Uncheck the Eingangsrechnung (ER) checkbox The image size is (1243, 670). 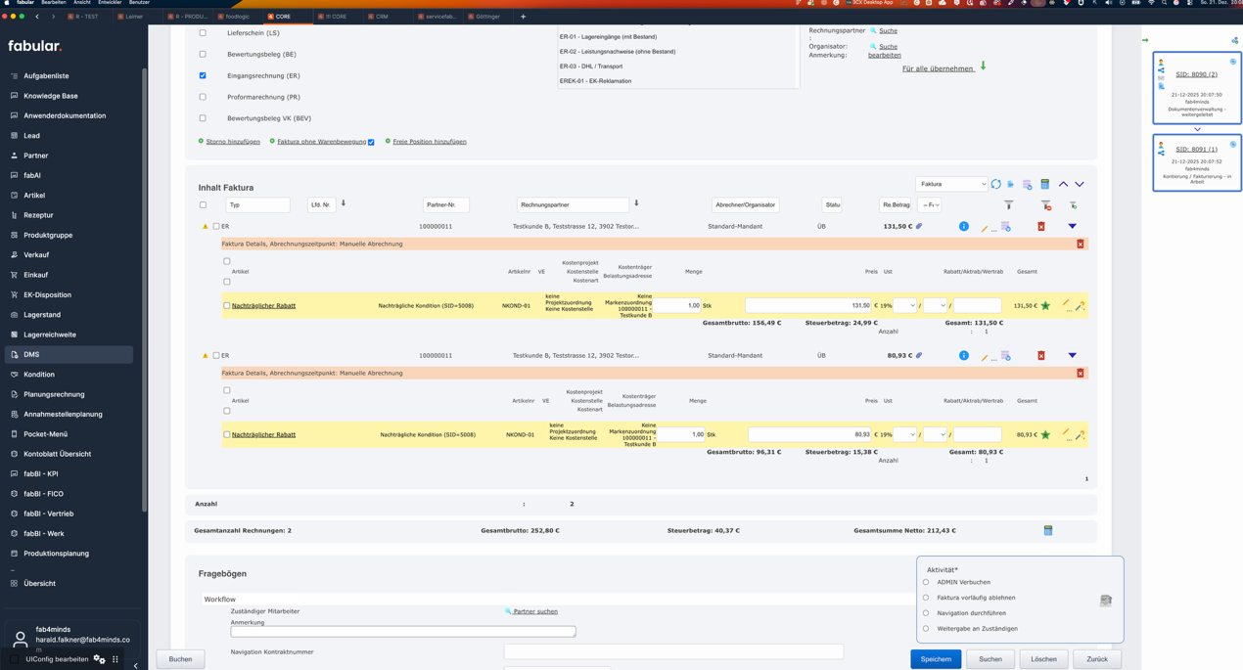(x=203, y=75)
